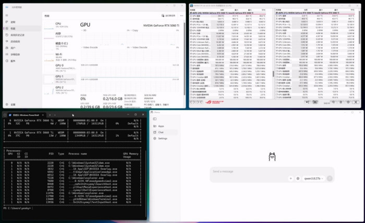Select Memory in the performance list
This screenshot has height=223, width=365.
point(60,35)
